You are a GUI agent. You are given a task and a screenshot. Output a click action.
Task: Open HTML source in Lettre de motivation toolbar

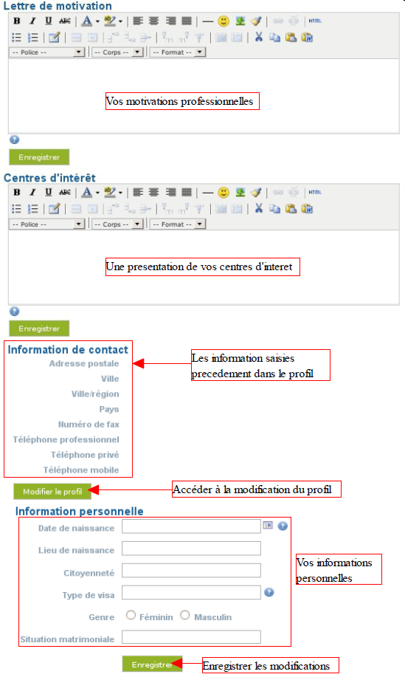click(315, 21)
